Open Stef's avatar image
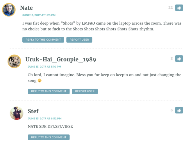The image size is (186, 144). [x=17, y=113]
